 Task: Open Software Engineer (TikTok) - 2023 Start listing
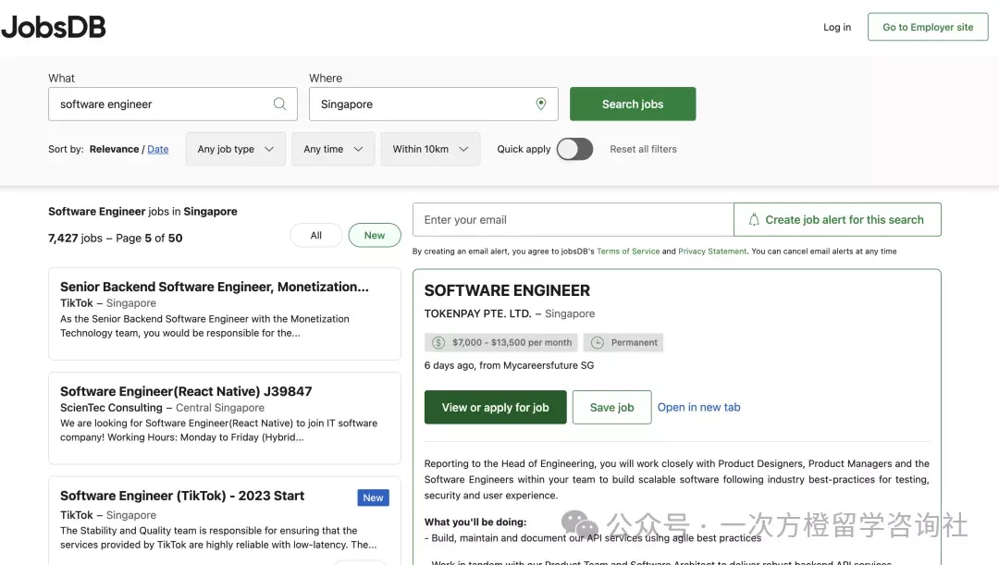(x=182, y=497)
